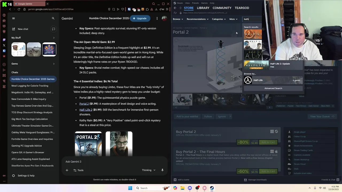
Task: Open the Games menu in Steam
Action: 204,3
